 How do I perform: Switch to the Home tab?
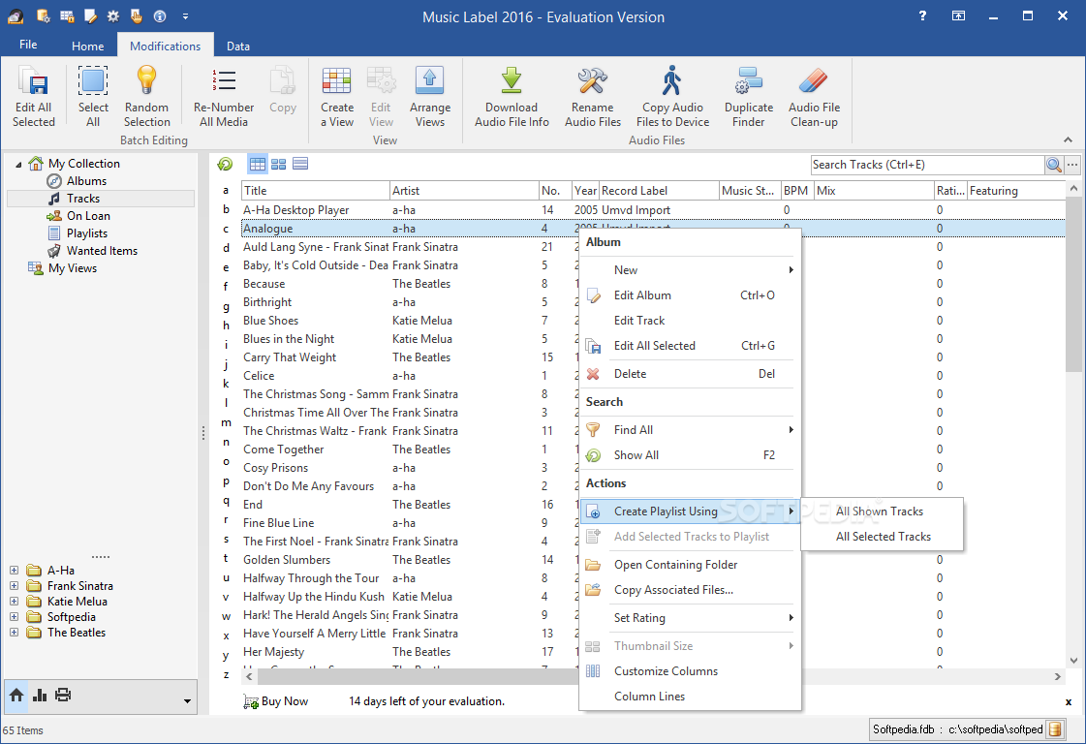pyautogui.click(x=88, y=46)
